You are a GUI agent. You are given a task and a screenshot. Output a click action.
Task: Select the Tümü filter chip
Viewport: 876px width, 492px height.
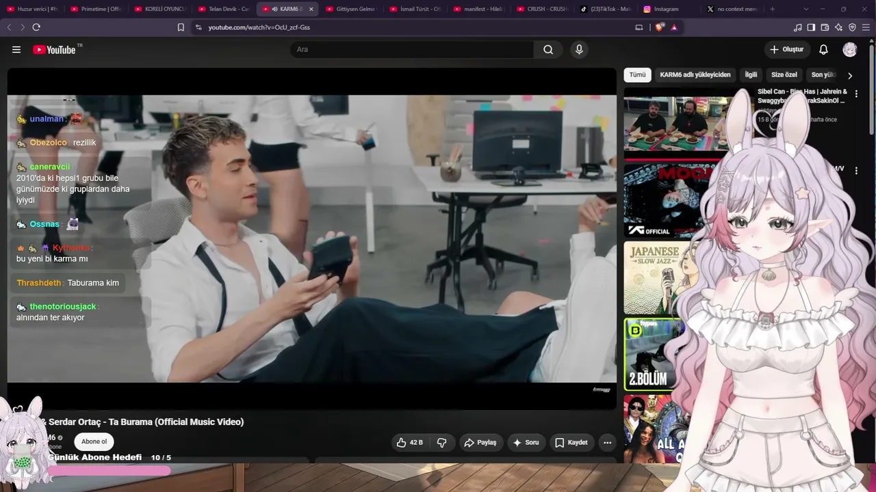tap(637, 75)
